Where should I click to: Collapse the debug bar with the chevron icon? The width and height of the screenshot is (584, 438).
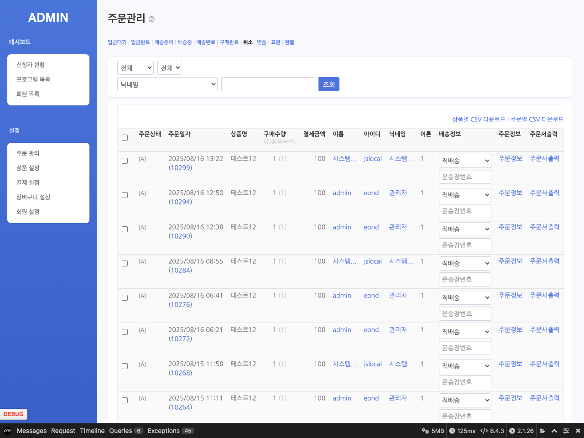[554, 431]
